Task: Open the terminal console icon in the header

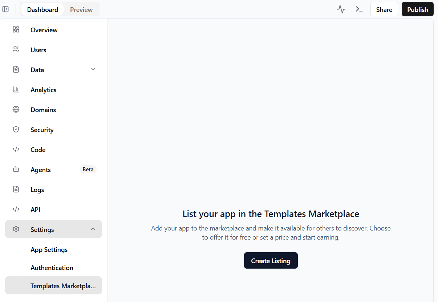Action: 359,9
